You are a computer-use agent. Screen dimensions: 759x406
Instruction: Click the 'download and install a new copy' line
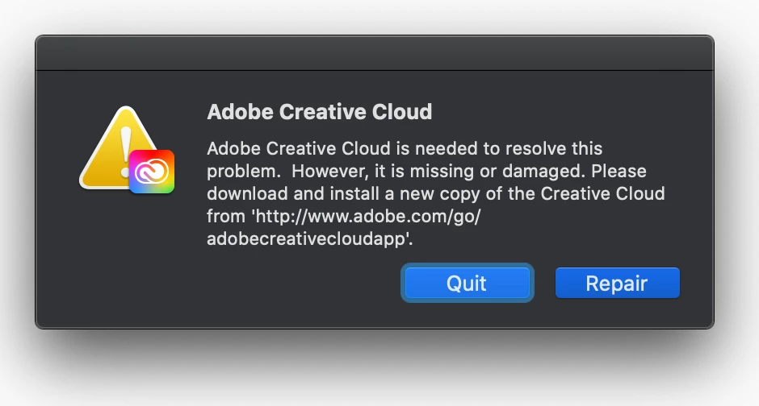435,194
